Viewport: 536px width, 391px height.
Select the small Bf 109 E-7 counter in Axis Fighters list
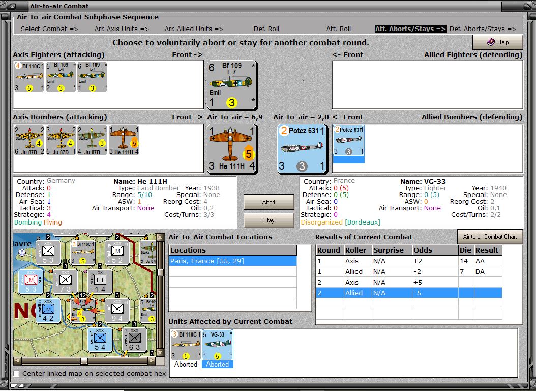pyautogui.click(x=92, y=77)
